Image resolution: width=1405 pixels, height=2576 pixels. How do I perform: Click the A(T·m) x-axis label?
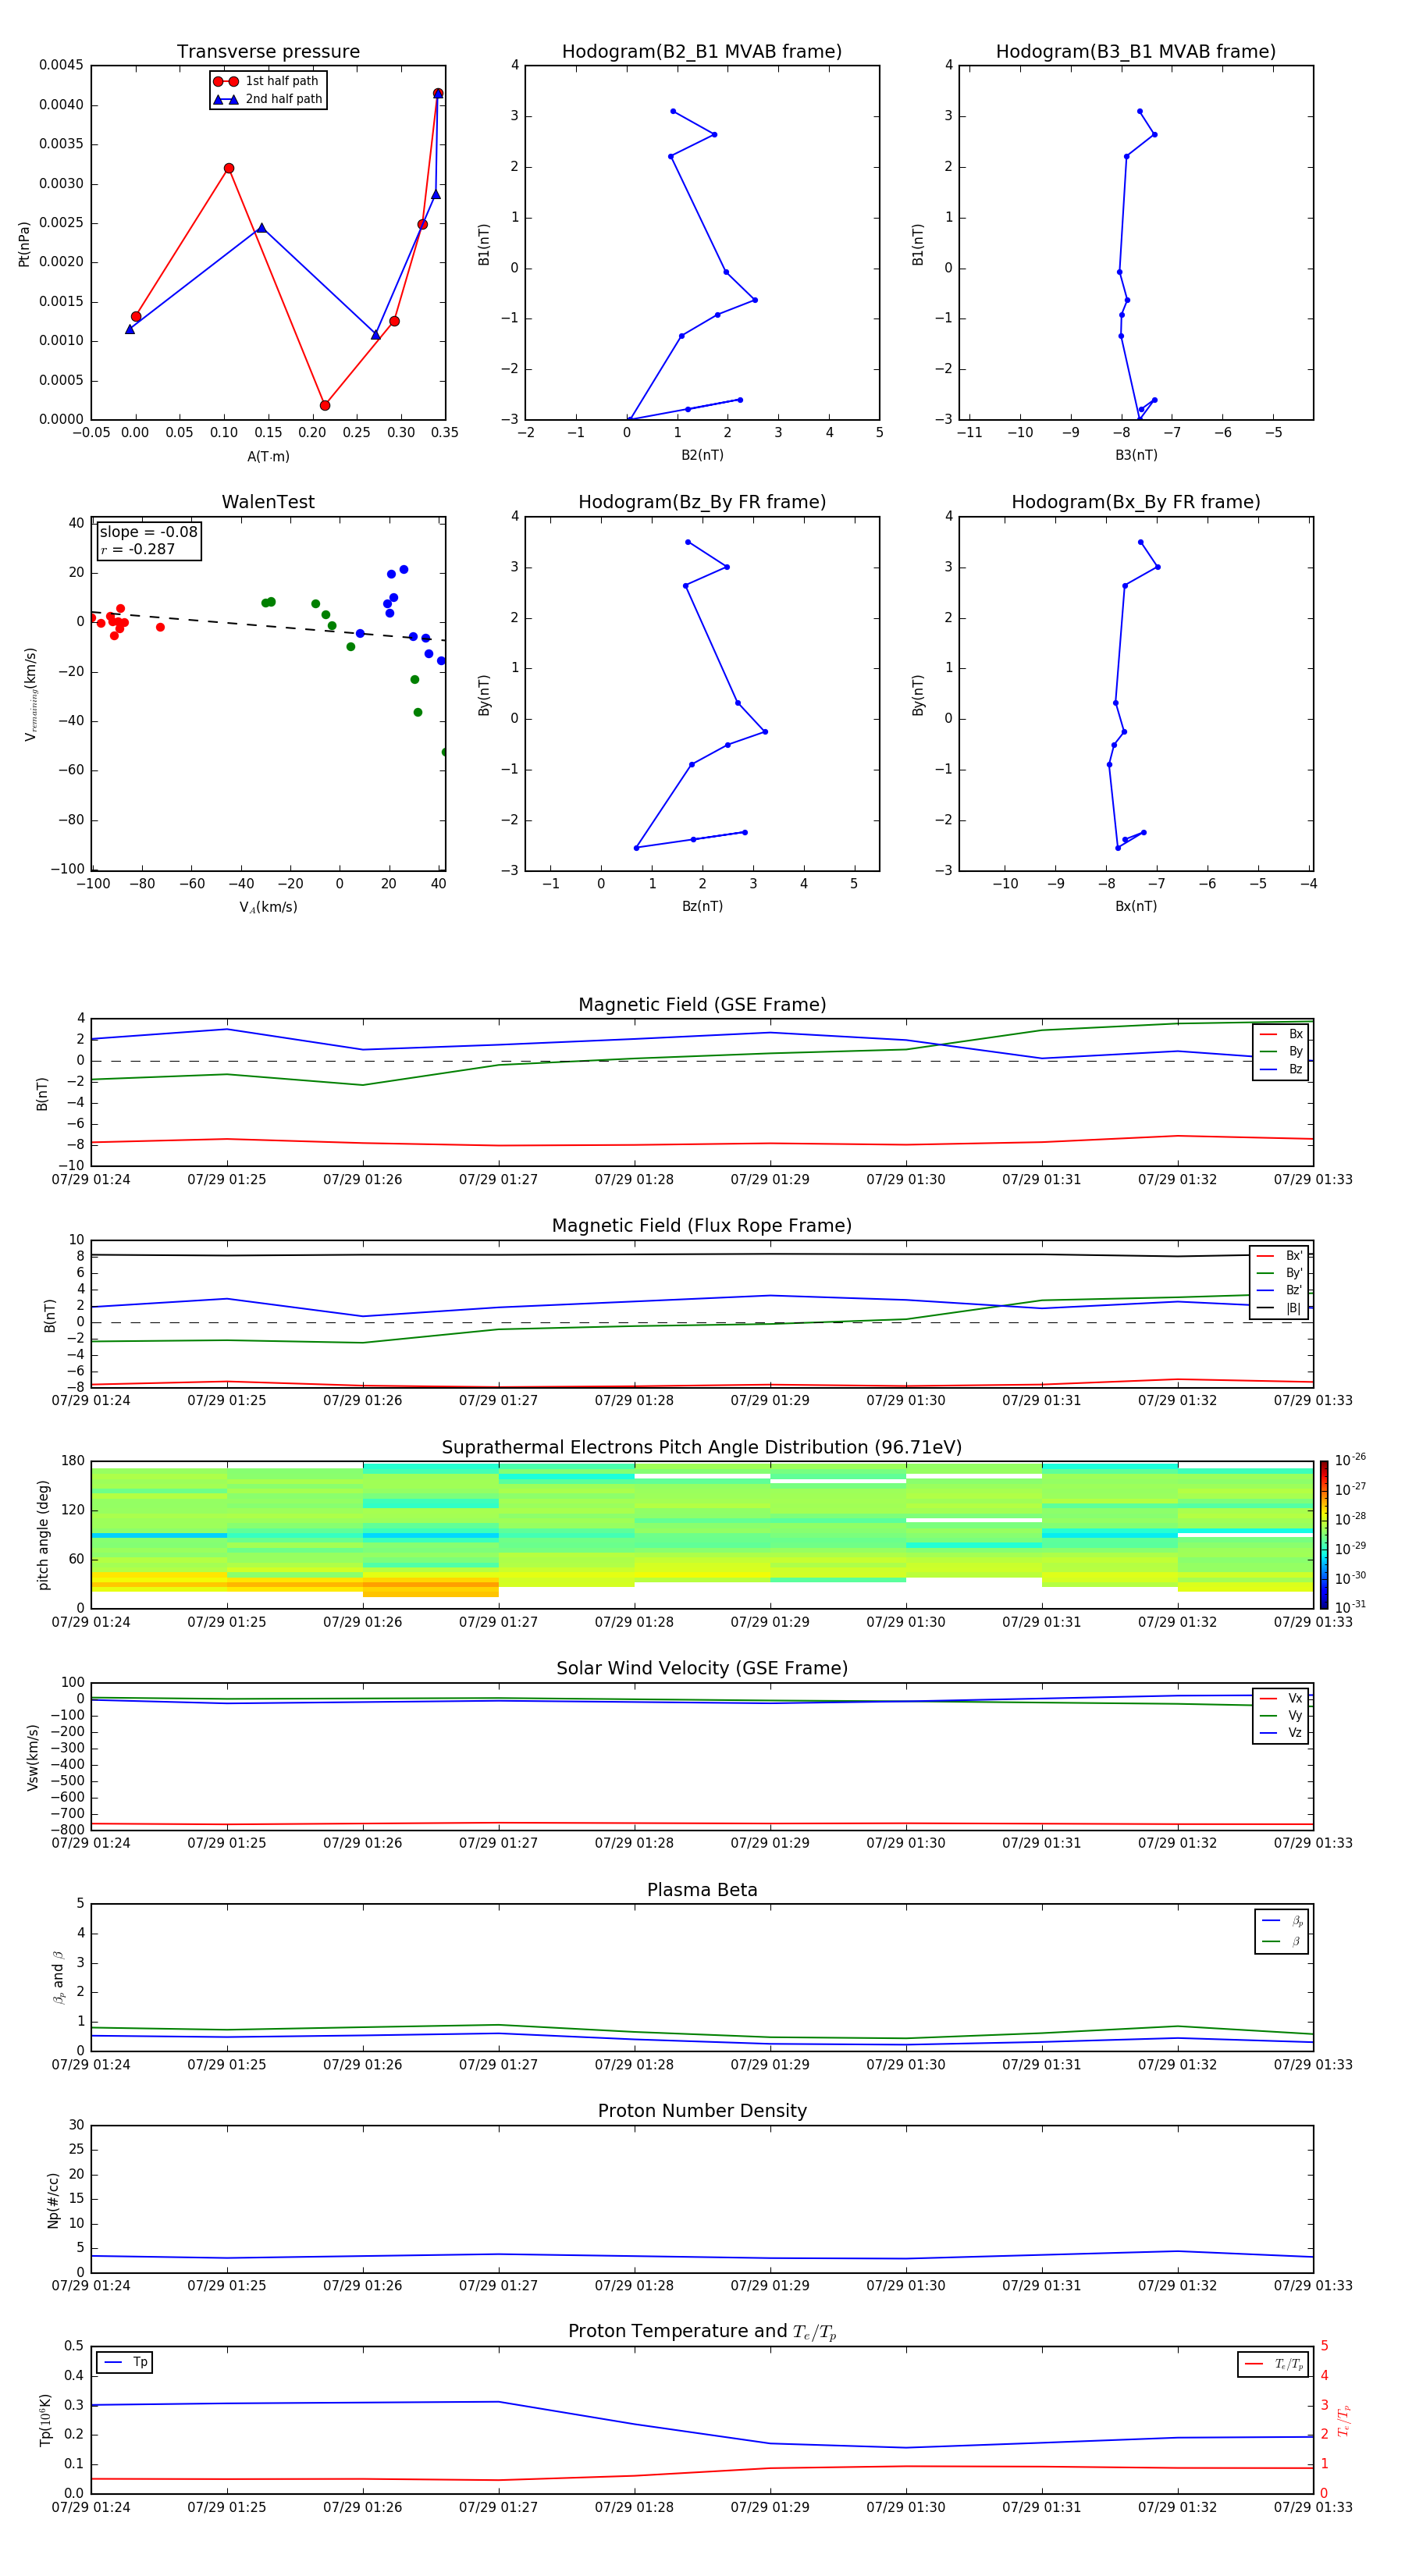(x=268, y=457)
